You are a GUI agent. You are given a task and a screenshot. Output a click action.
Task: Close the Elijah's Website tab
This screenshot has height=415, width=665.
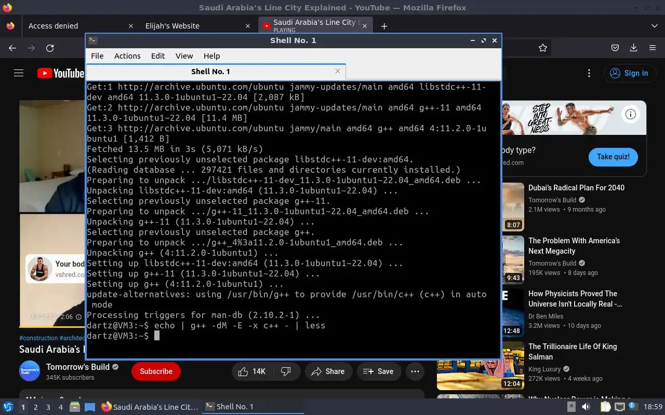point(248,26)
